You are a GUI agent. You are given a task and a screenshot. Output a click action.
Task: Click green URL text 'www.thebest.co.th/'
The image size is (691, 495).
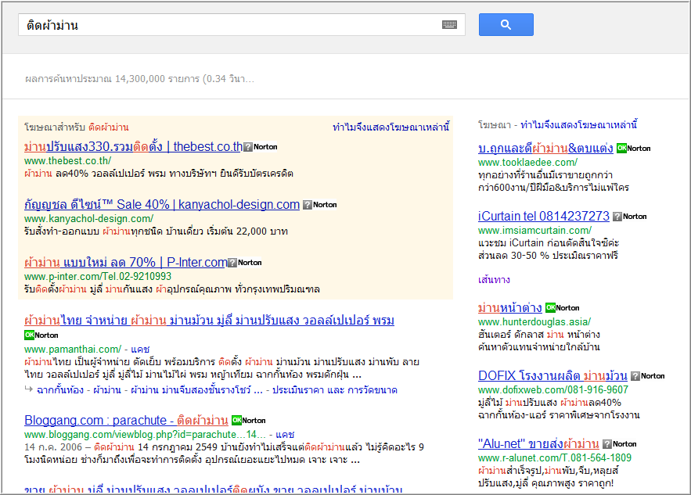pos(68,161)
